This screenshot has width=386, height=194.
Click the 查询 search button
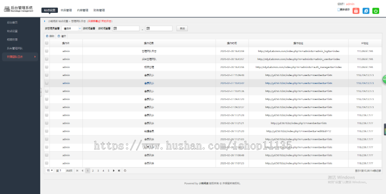pos(182,29)
